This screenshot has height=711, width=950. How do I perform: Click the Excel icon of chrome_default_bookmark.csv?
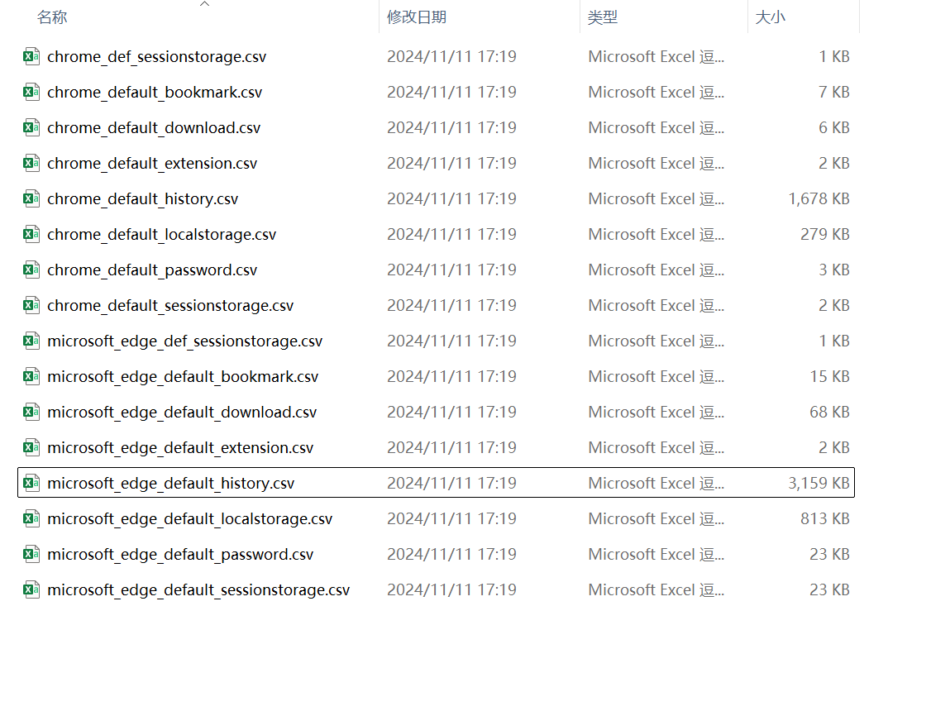click(31, 92)
